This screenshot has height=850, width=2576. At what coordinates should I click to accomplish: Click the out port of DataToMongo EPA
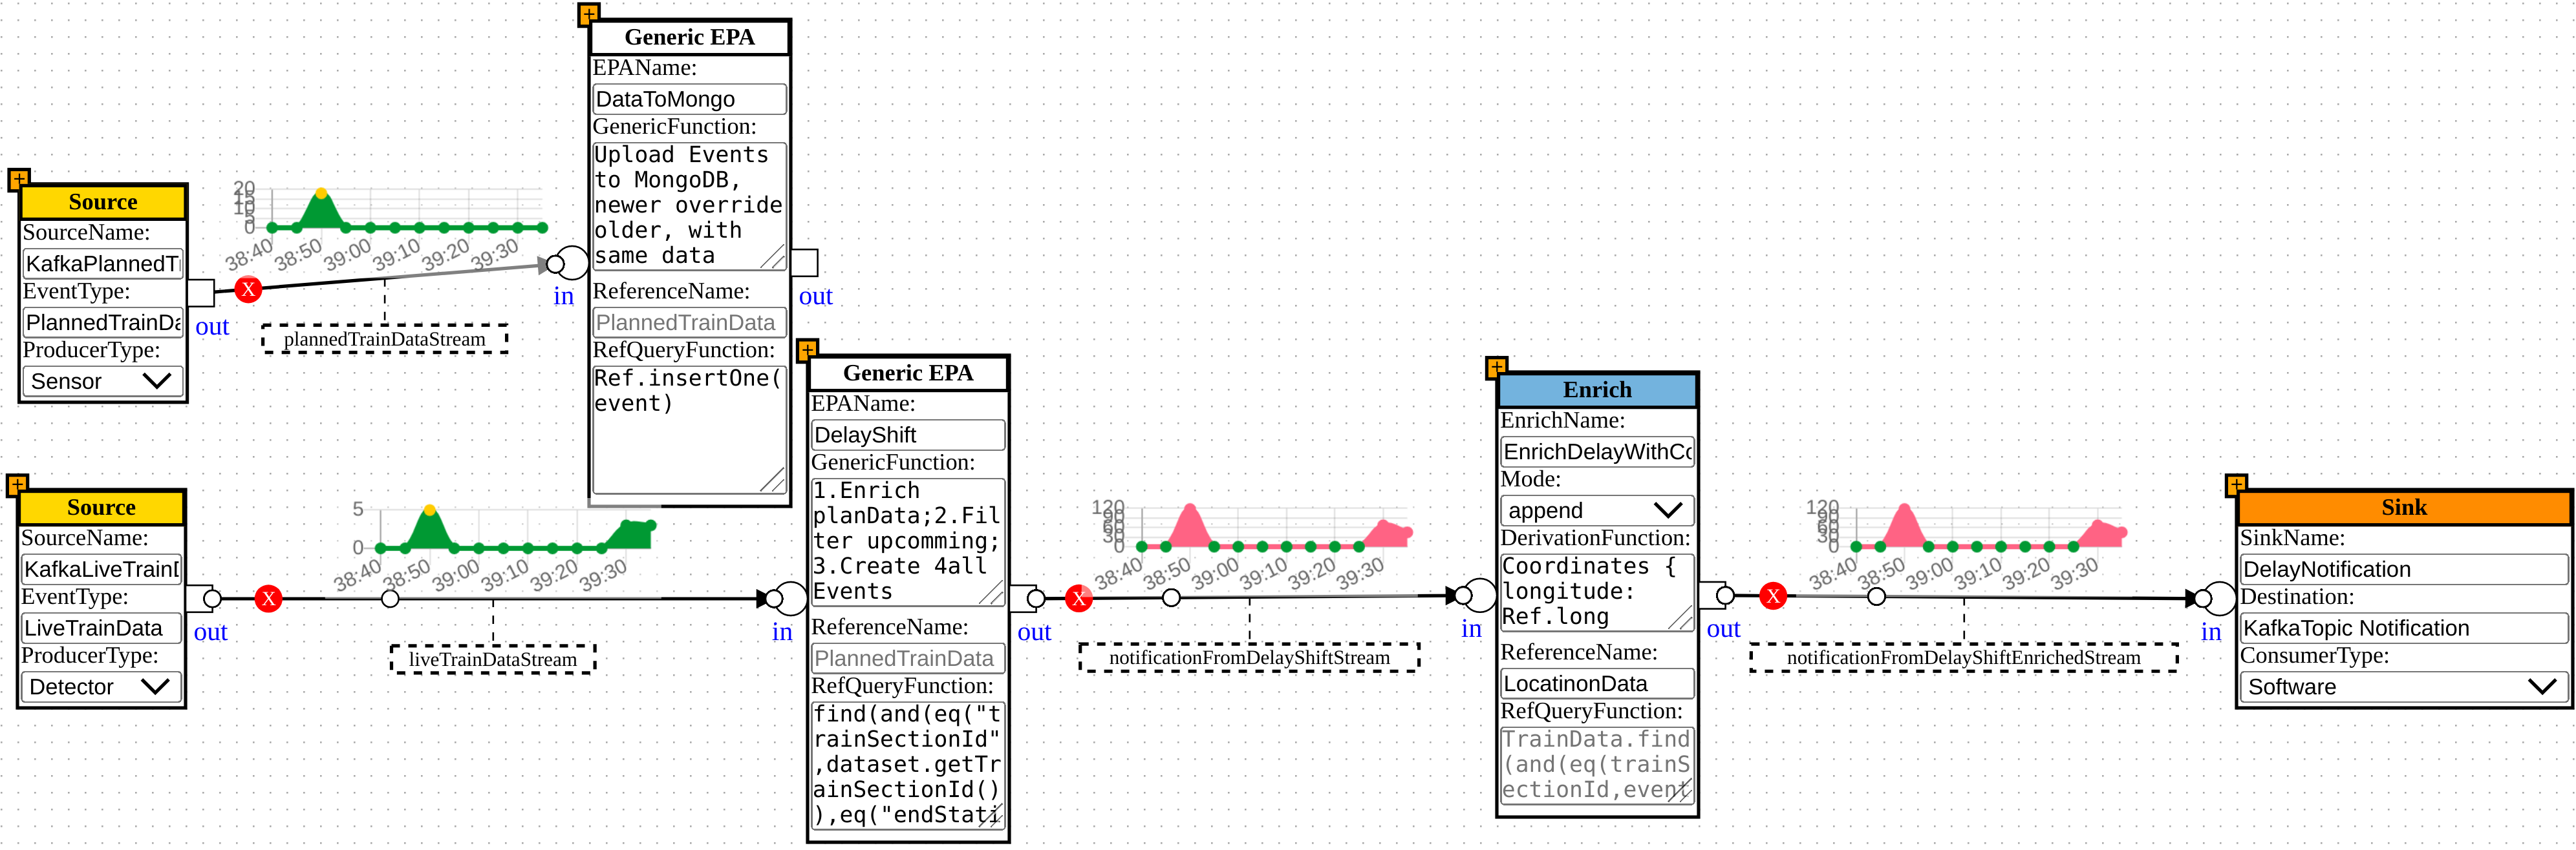[x=805, y=263]
